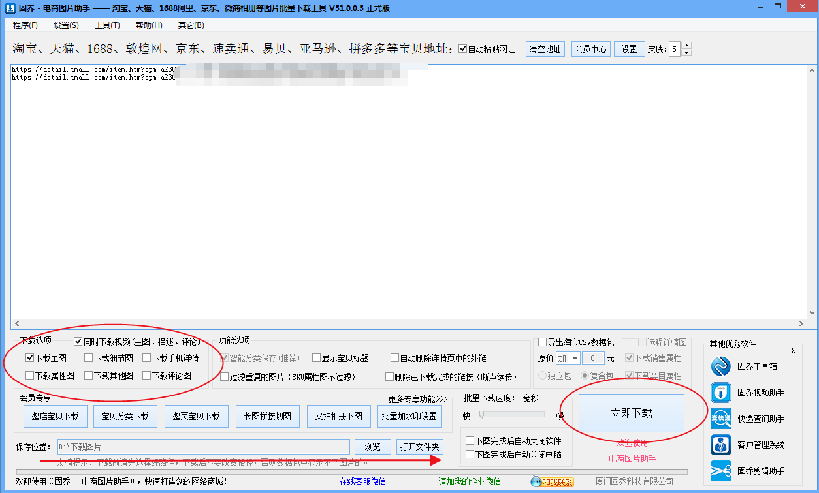Image resolution: width=819 pixels, height=493 pixels.
Task: Enable 下载手机详情 checkbox
Action: (x=146, y=358)
